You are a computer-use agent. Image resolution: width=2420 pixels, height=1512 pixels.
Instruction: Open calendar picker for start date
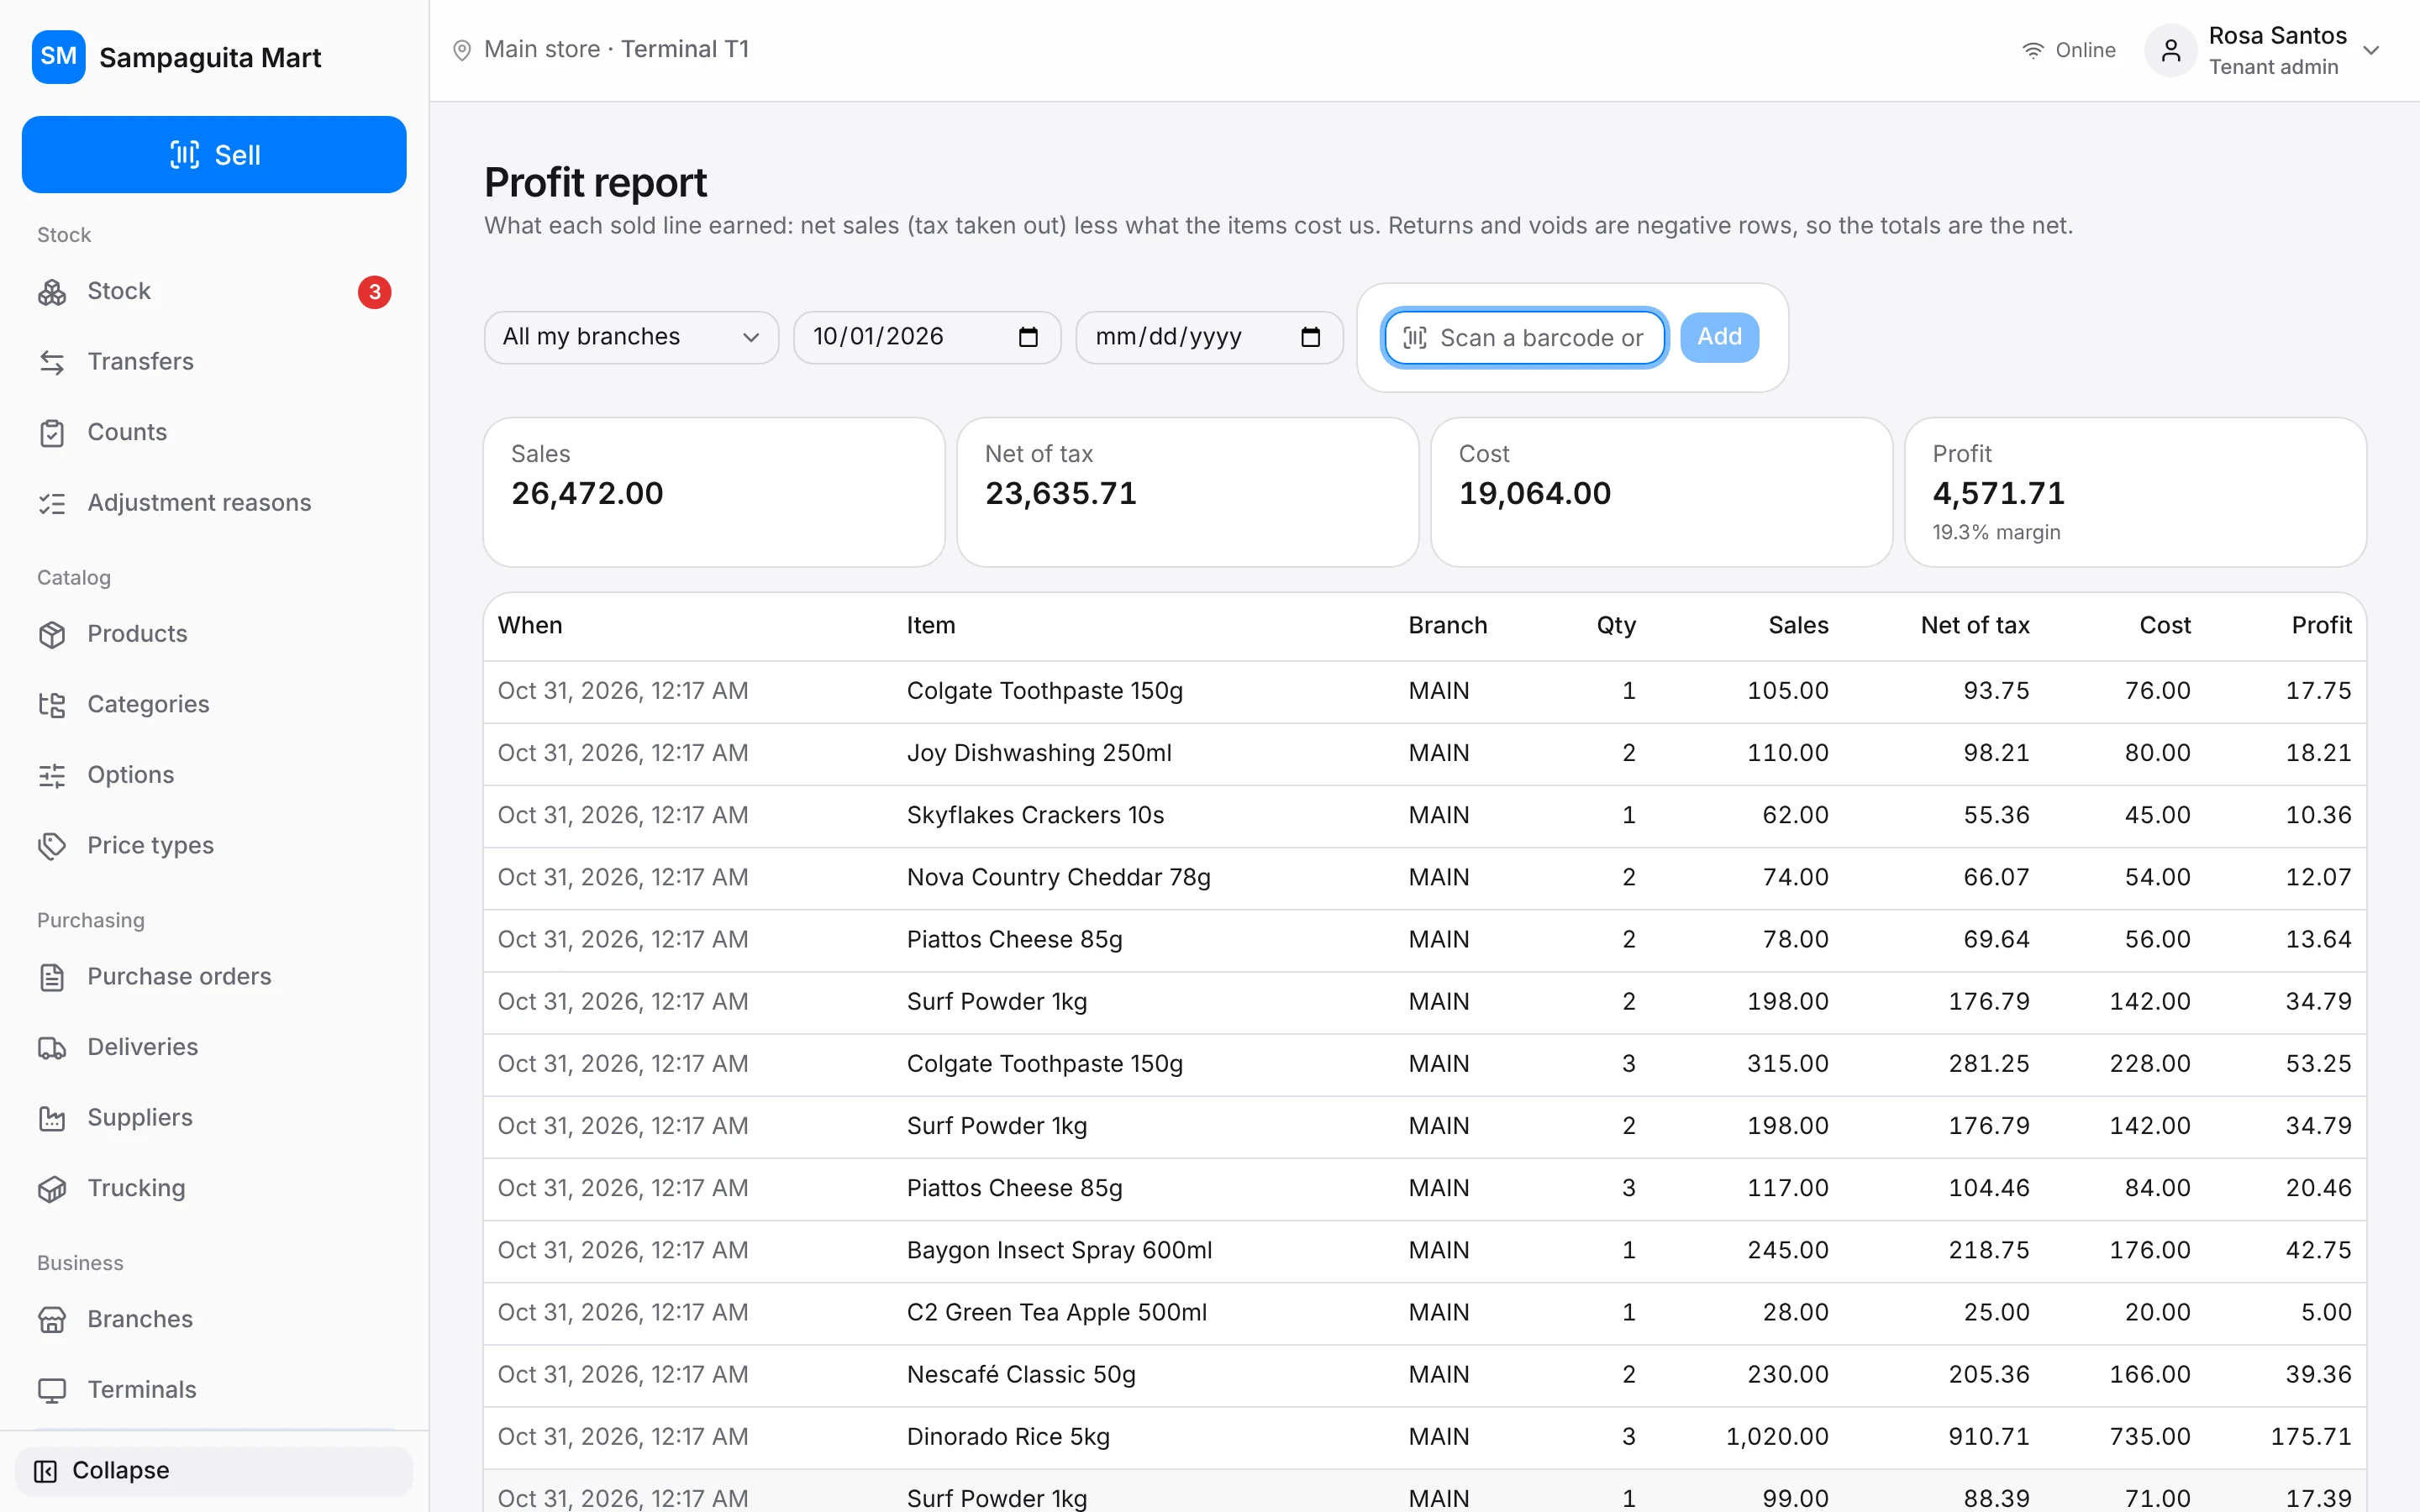[x=1028, y=337]
